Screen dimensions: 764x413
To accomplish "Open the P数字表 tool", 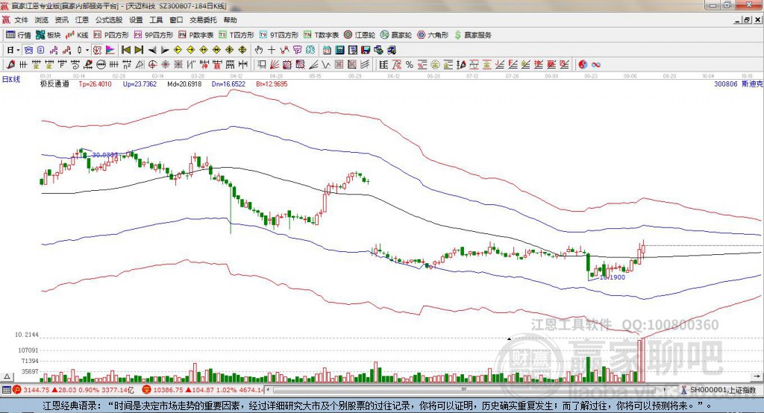I will [196, 35].
